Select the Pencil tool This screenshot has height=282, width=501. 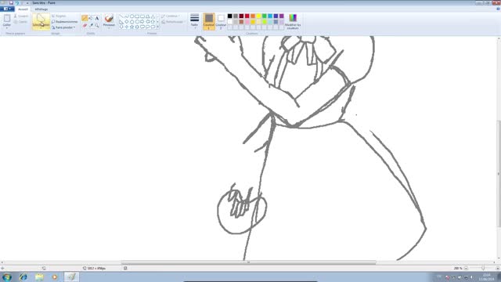[85, 18]
